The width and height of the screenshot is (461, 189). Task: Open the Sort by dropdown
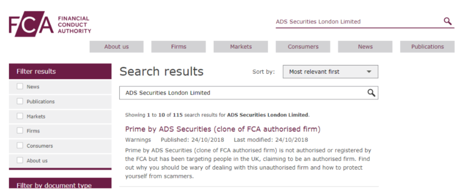pos(331,72)
